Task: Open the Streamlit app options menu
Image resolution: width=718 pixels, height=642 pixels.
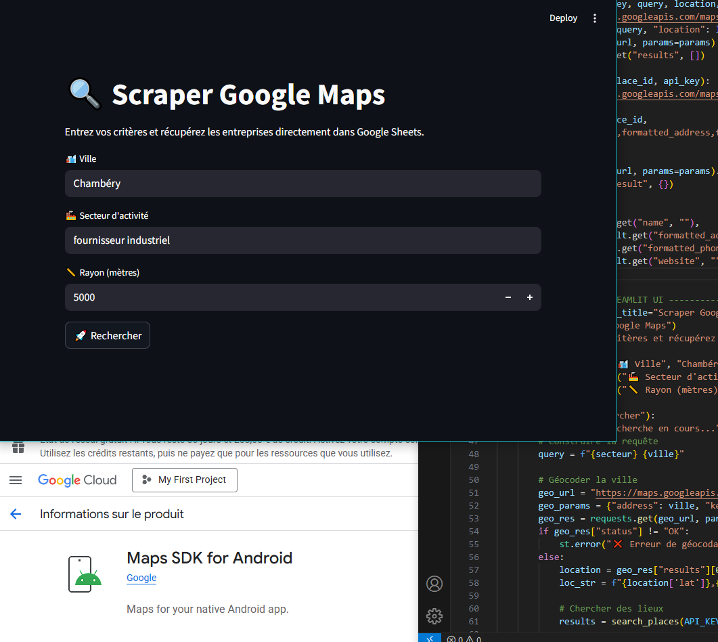Action: 594,18
